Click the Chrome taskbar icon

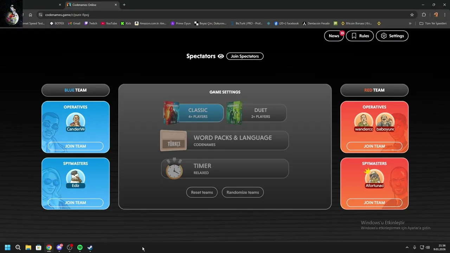(x=49, y=247)
